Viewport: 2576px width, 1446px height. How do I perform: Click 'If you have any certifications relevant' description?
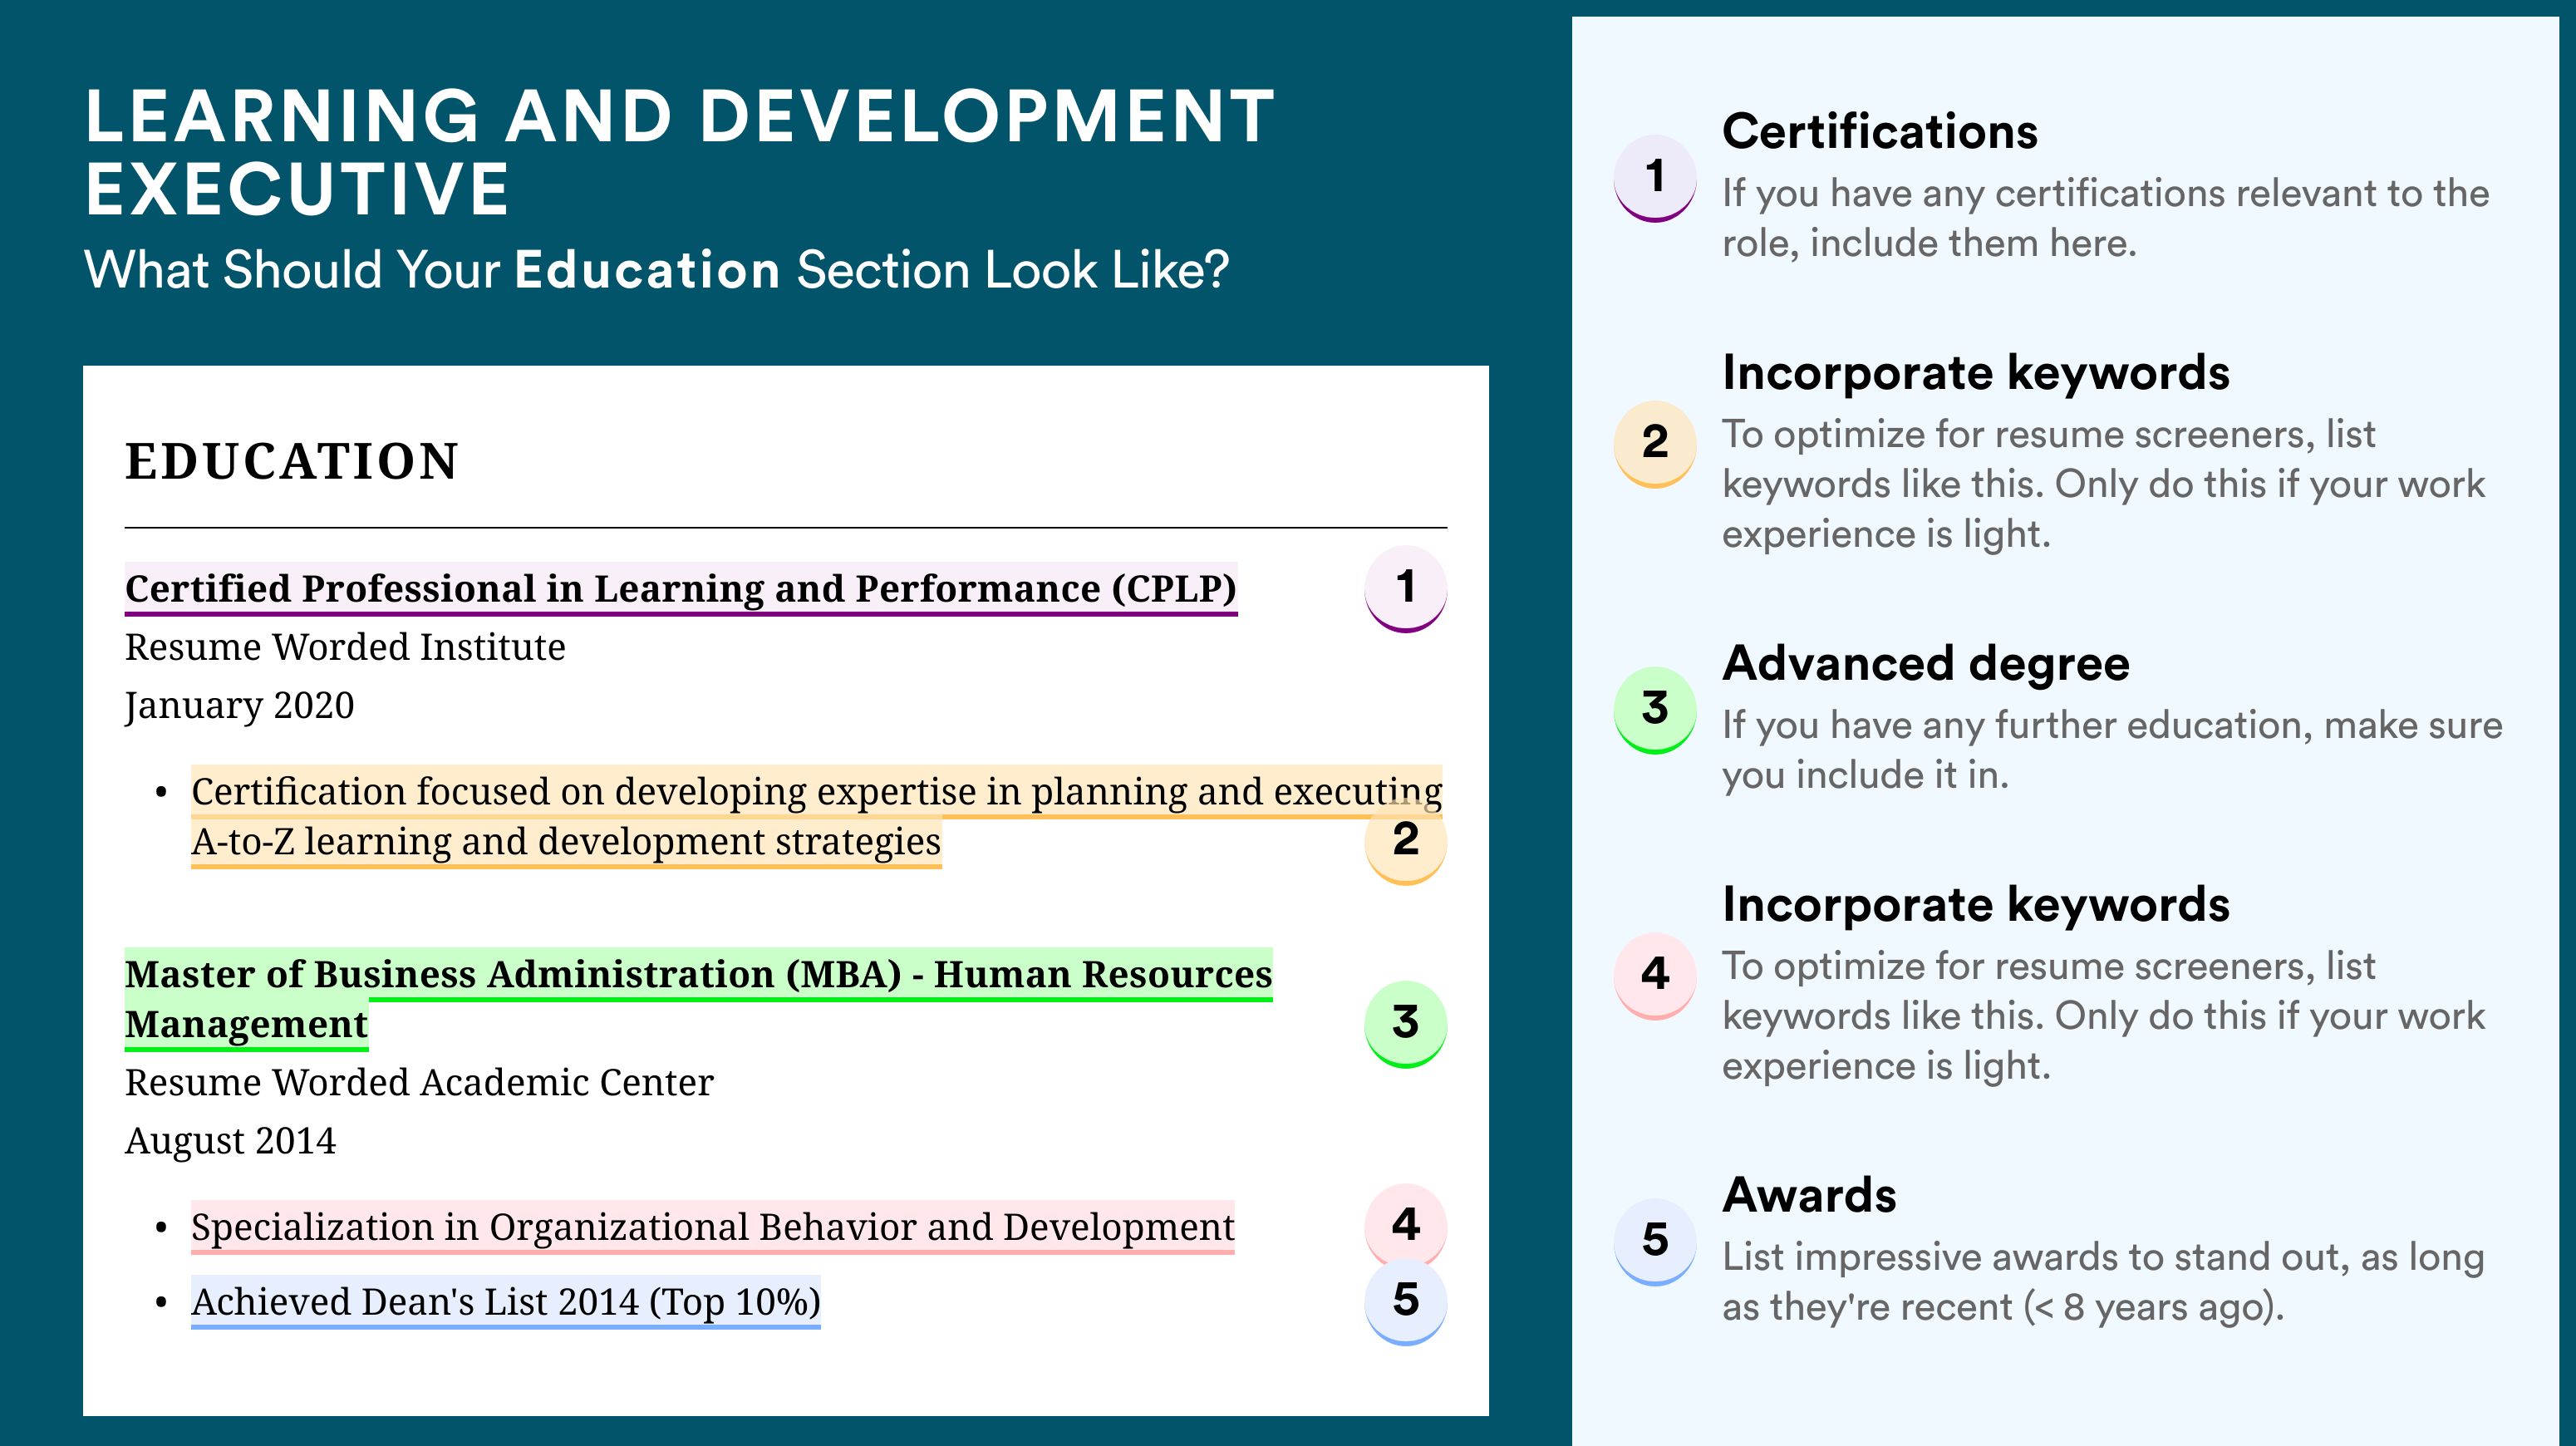[x=2106, y=218]
